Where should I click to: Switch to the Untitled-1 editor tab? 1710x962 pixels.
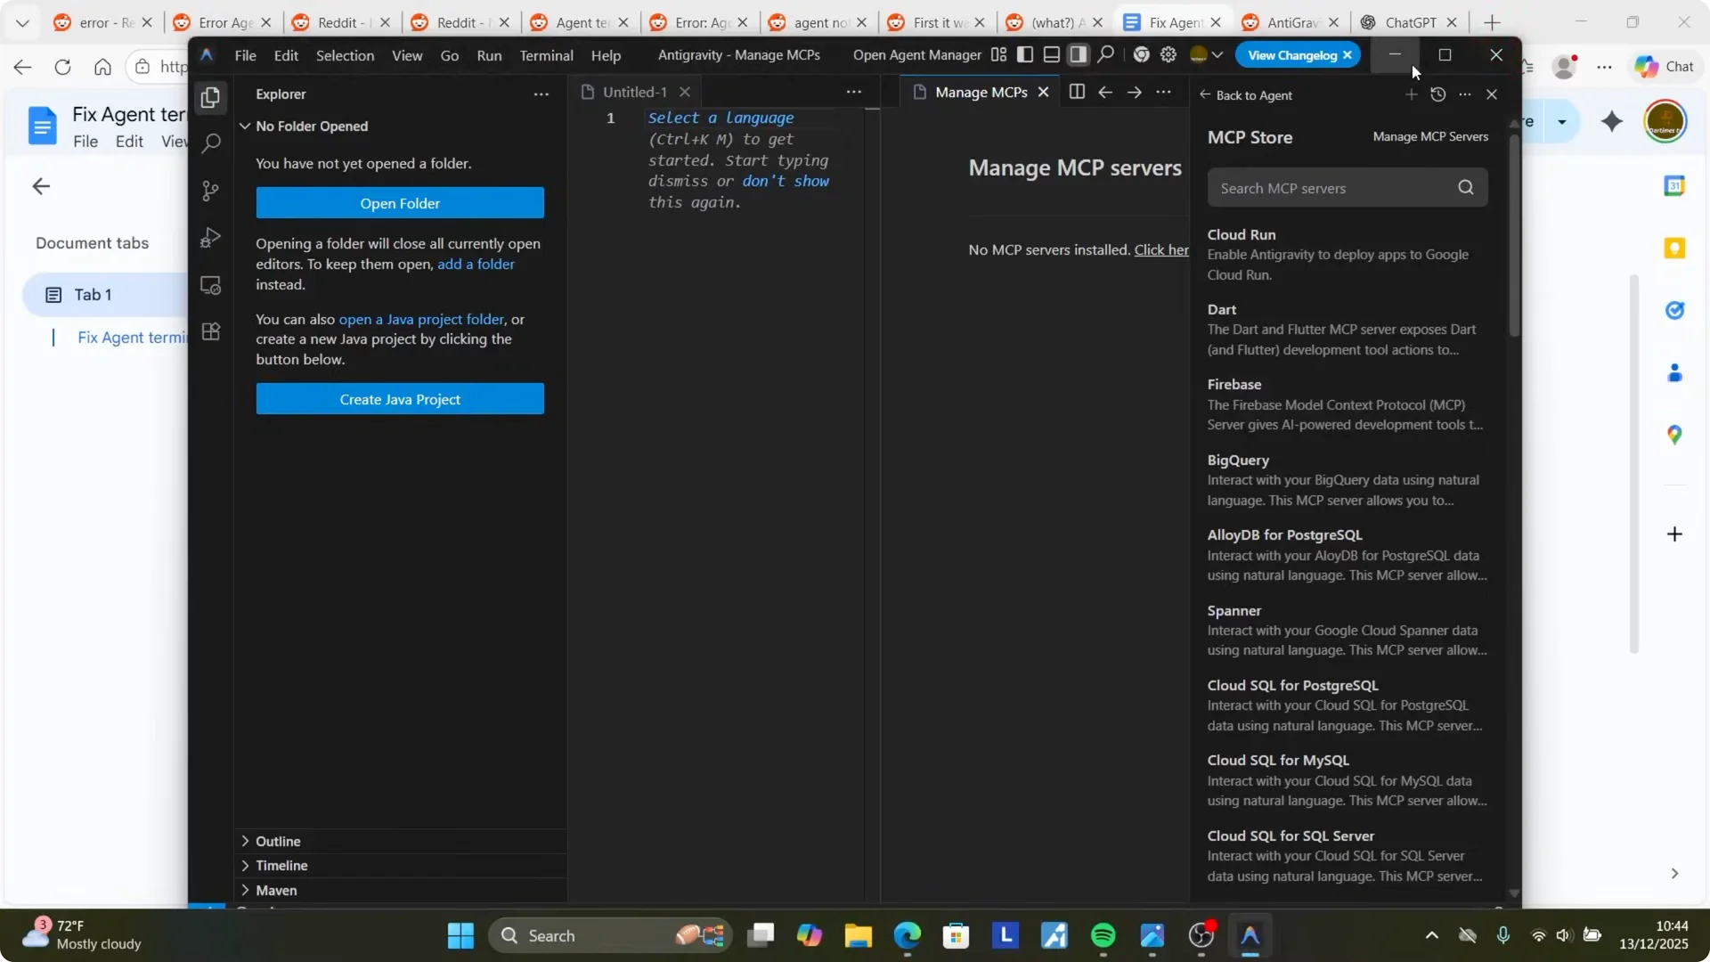[634, 92]
